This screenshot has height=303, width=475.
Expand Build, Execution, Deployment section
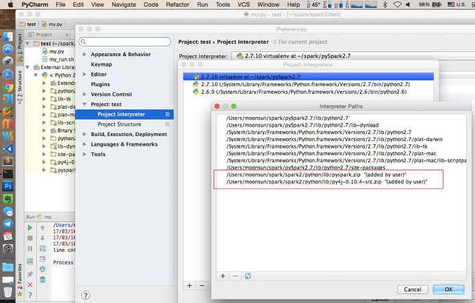click(84, 134)
